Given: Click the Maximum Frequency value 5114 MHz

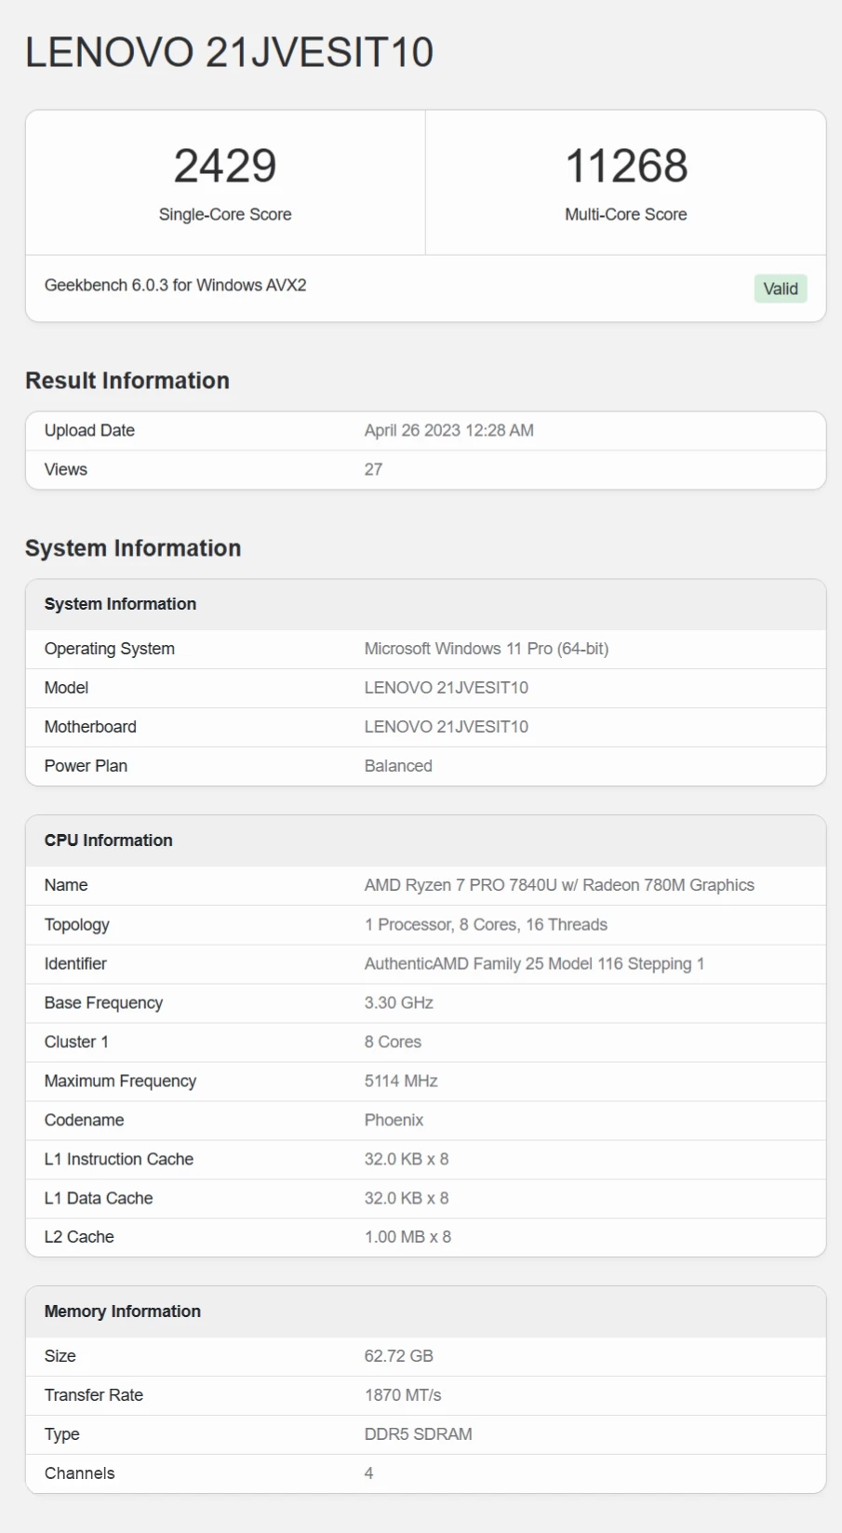Looking at the screenshot, I should [401, 1081].
